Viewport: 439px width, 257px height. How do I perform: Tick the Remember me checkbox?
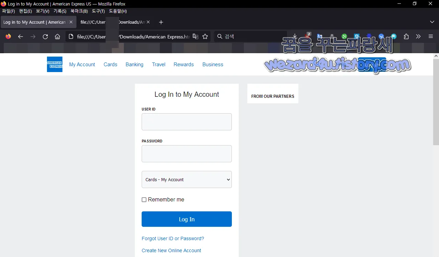tap(144, 200)
